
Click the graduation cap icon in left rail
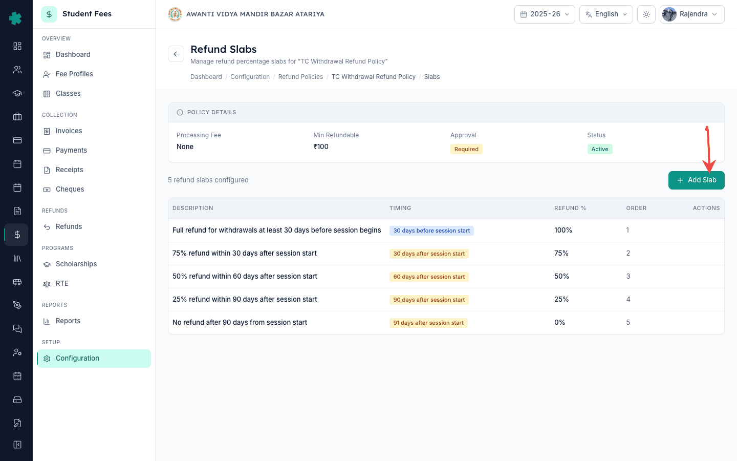[x=17, y=93]
